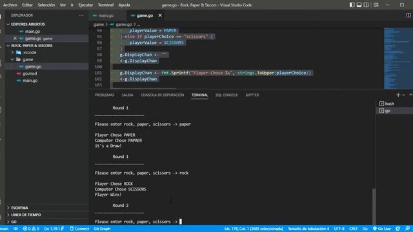Click the Go 1.19.1 version status item
Image resolution: width=413 pixels, height=232 pixels.
pos(54,229)
